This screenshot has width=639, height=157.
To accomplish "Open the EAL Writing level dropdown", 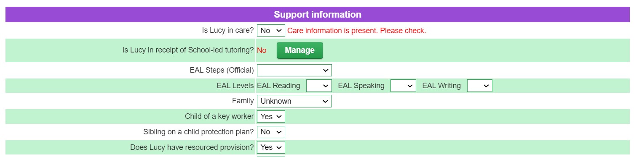I will click(x=479, y=86).
